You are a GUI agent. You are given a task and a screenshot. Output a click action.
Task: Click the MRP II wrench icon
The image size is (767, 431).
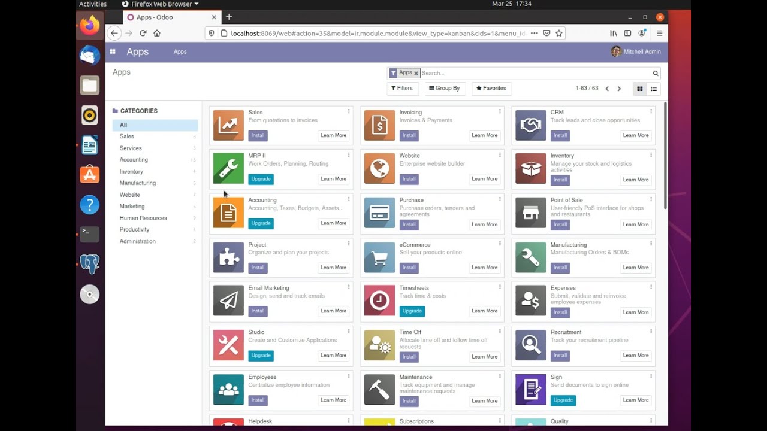click(x=228, y=168)
